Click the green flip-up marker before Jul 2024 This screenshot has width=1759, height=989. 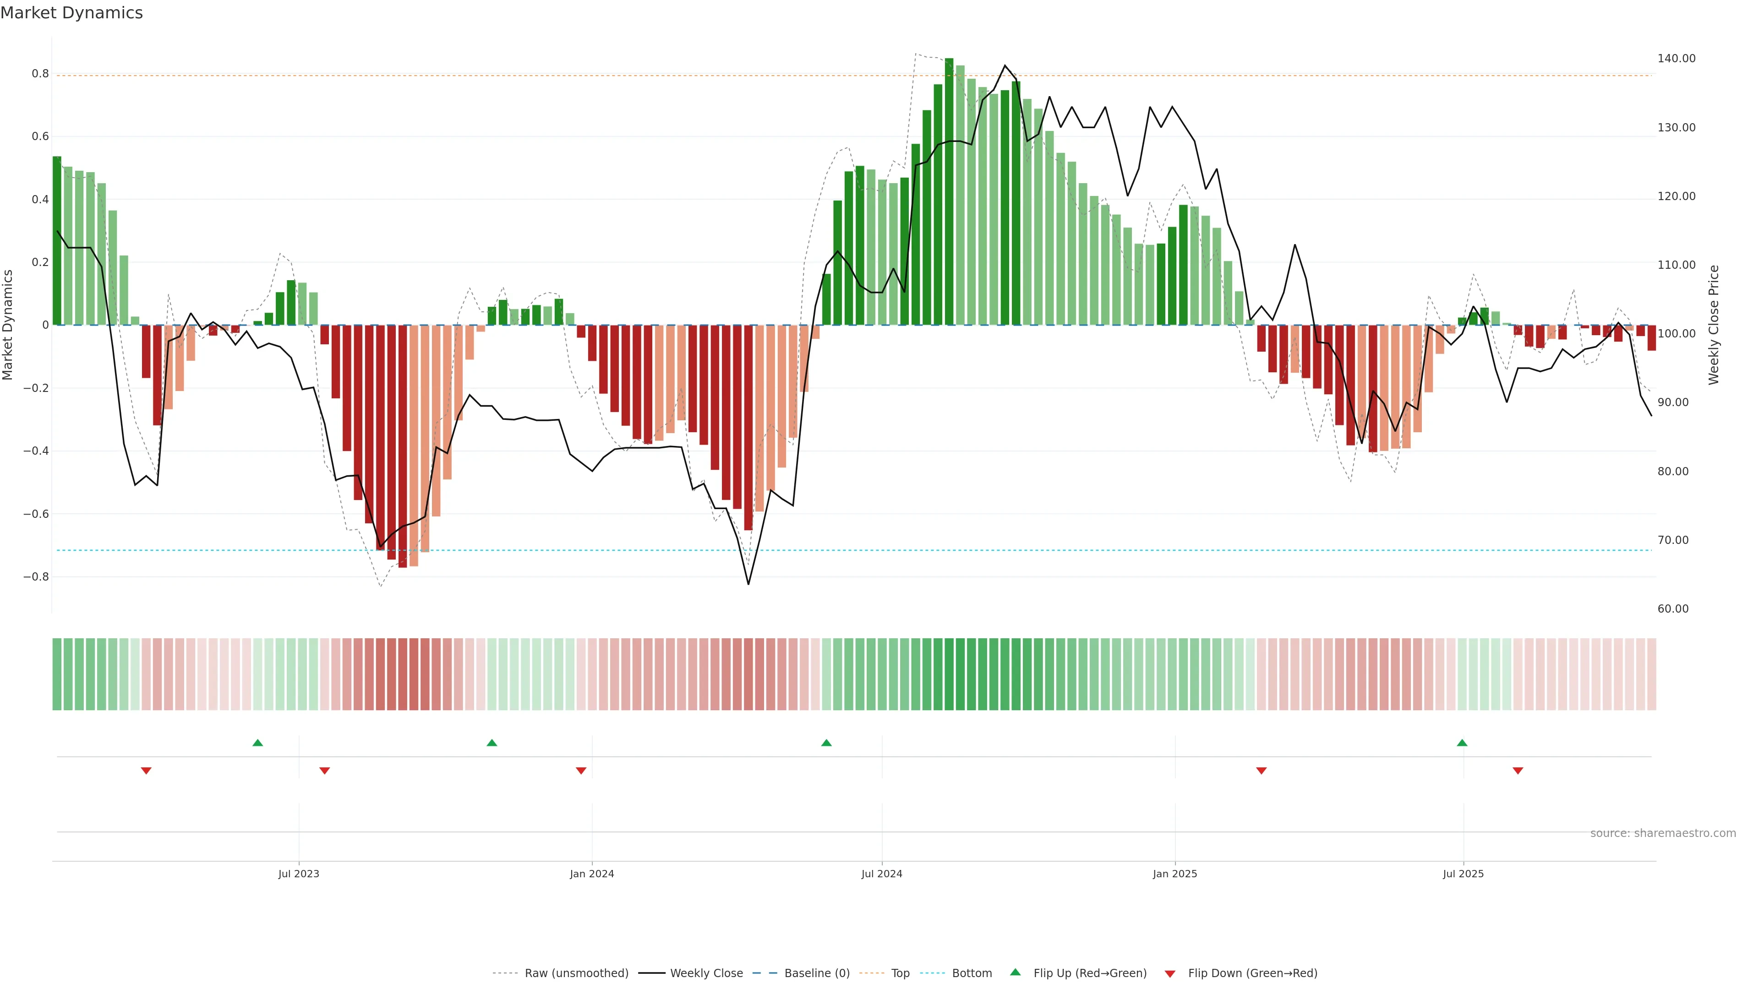coord(826,743)
